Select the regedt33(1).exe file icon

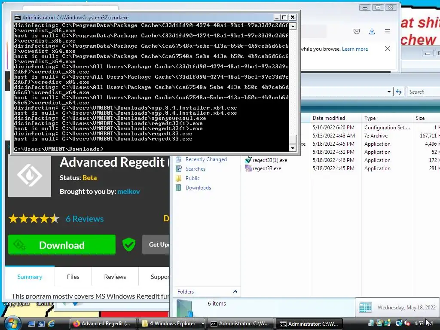248,160
